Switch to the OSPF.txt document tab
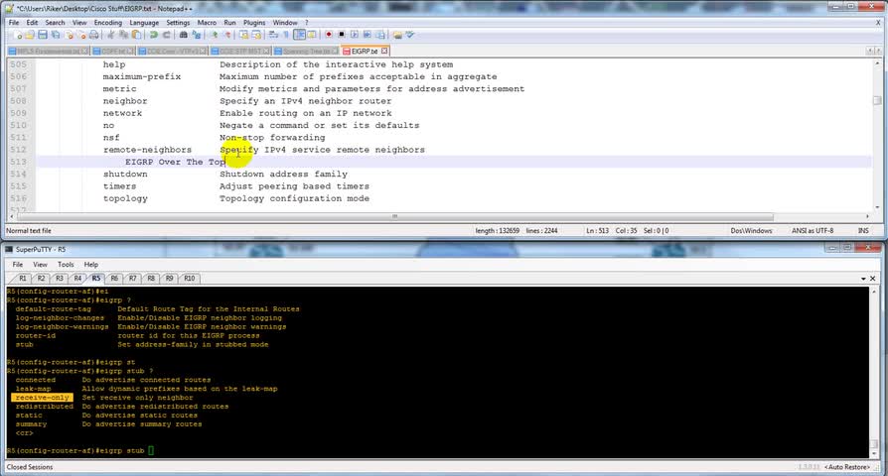Viewport: 888px width, 476px height. 112,51
